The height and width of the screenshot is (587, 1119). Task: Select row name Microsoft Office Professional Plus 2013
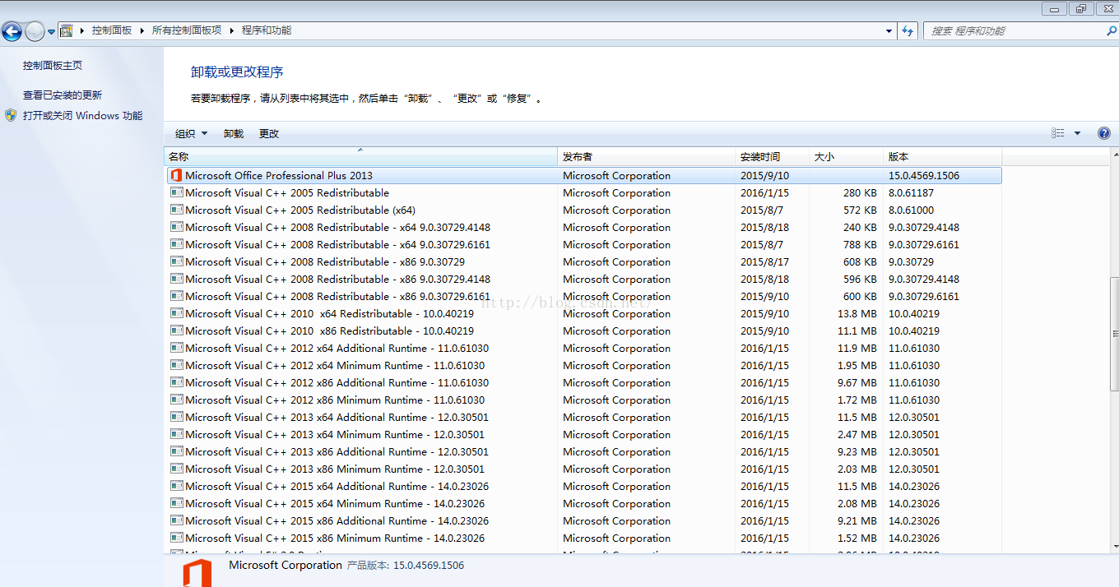coord(279,175)
